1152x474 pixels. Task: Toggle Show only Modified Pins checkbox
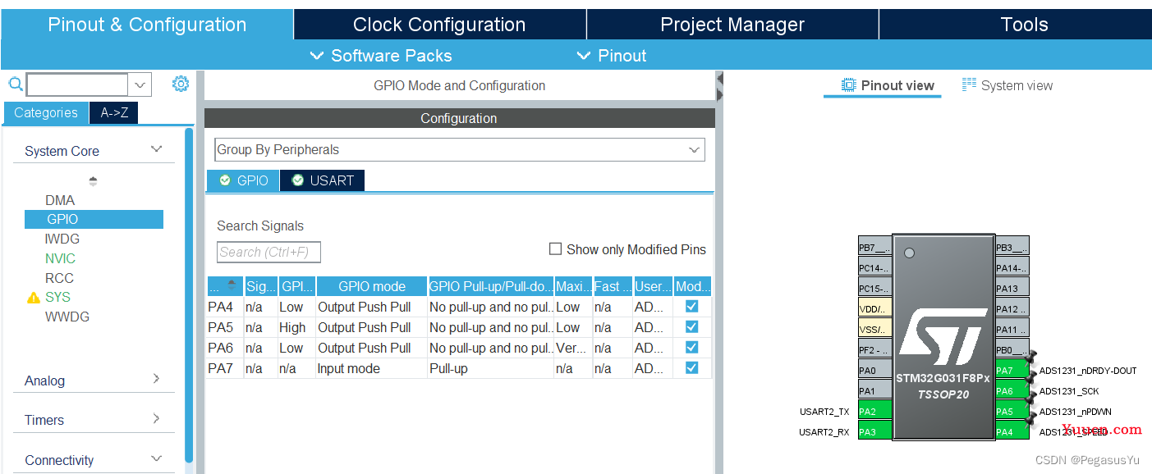(x=556, y=248)
